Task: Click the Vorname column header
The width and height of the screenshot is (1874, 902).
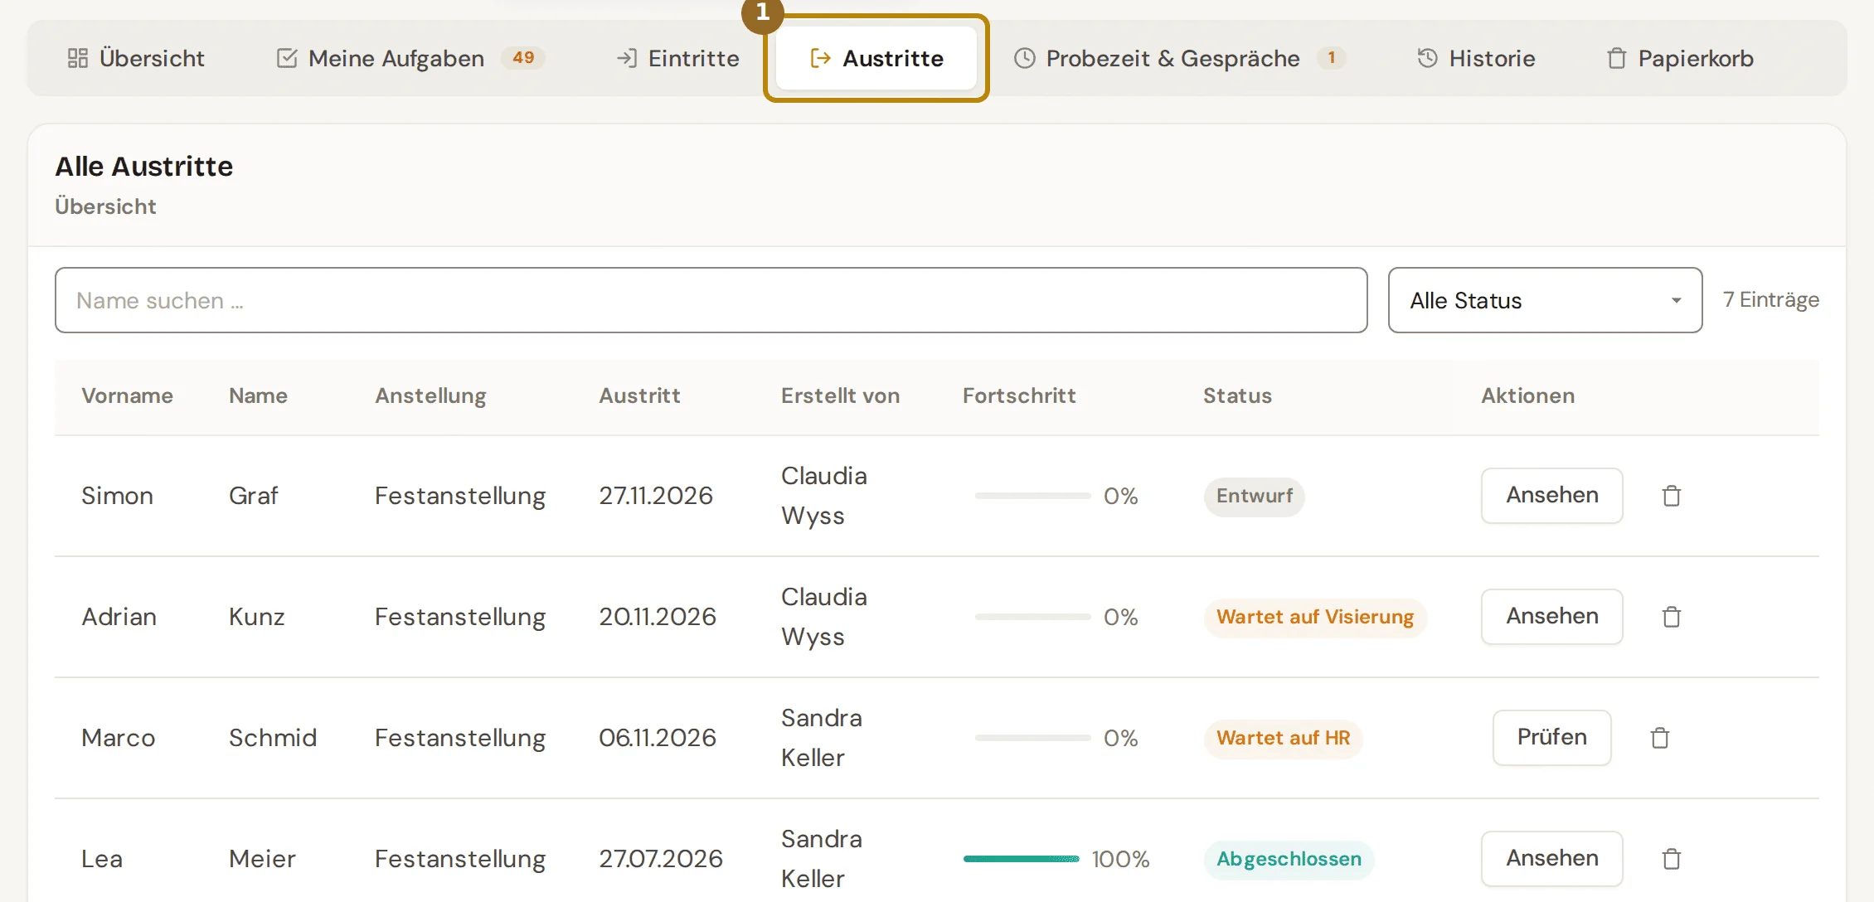Action: (127, 395)
